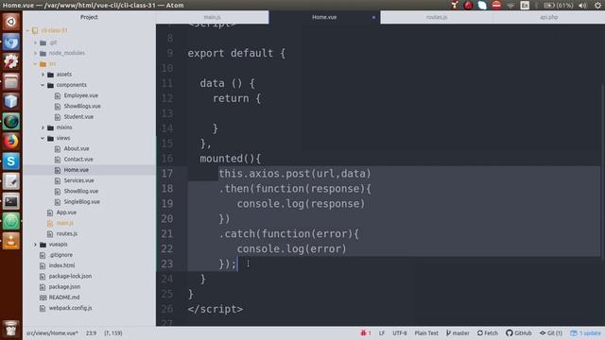Switch to the main.js tab
The height and width of the screenshot is (340, 605).
212,17
